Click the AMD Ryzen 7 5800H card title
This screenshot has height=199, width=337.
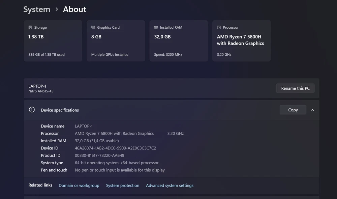click(x=240, y=40)
